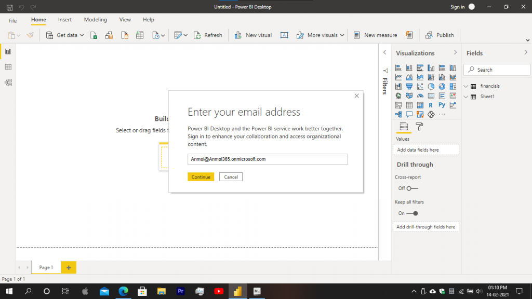Select the scatter chart visual
532x299 pixels.
pos(420,87)
